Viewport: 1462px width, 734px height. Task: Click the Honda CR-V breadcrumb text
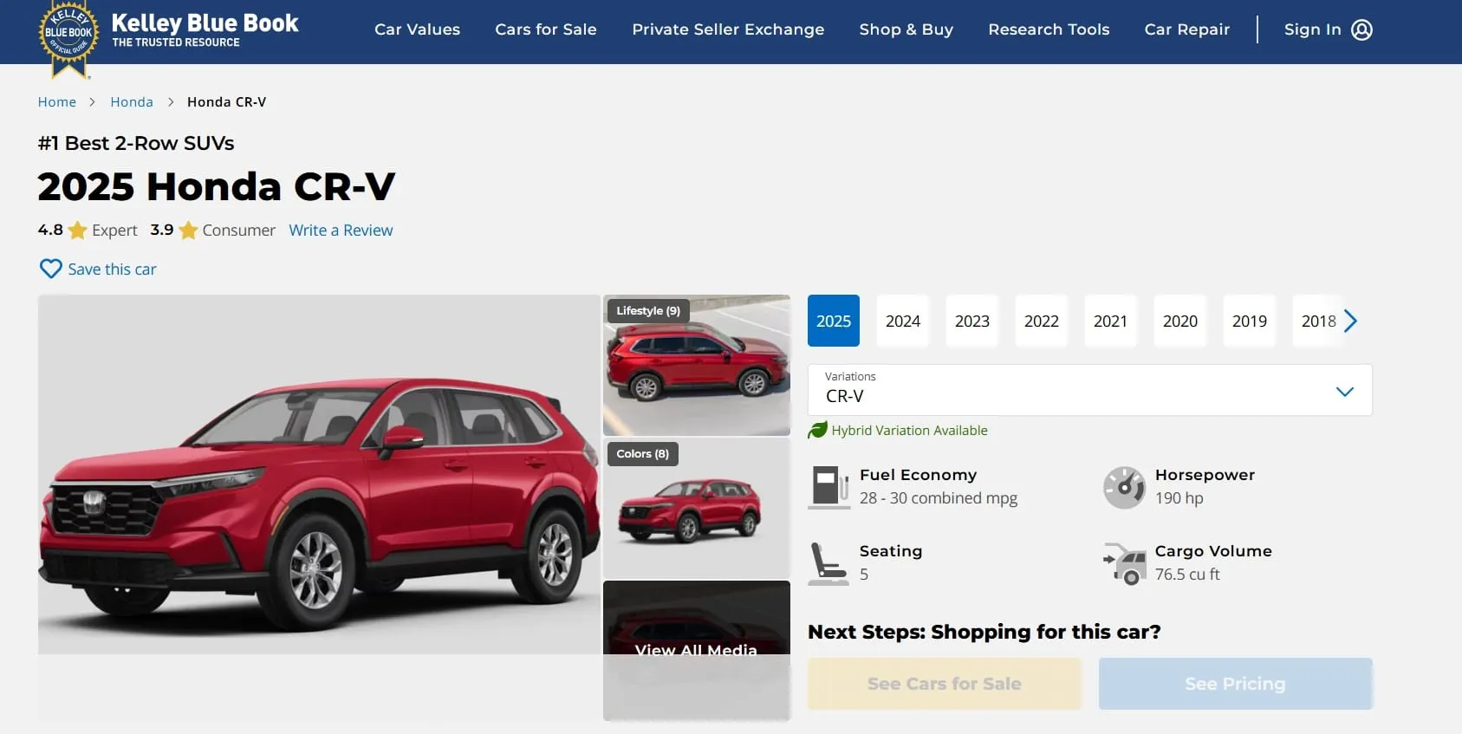pyautogui.click(x=227, y=102)
